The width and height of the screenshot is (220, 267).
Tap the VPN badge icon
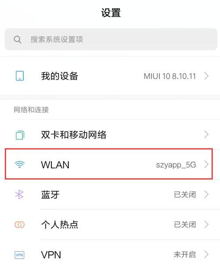[x=19, y=255]
